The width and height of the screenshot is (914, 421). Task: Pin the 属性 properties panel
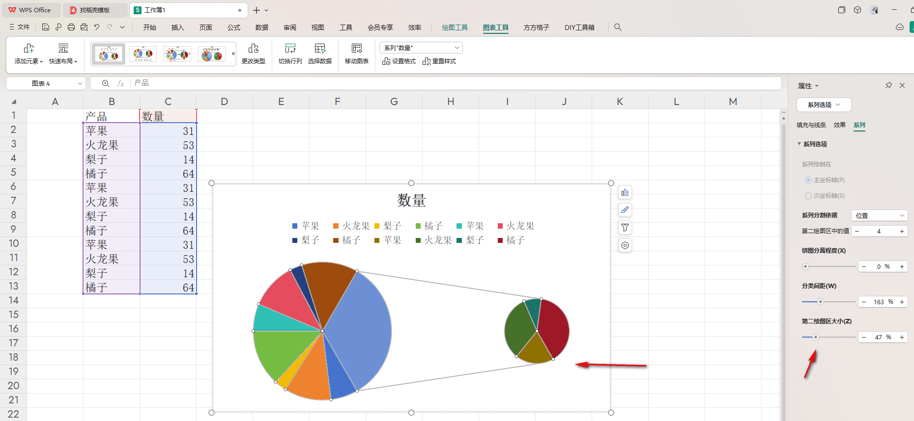point(888,85)
